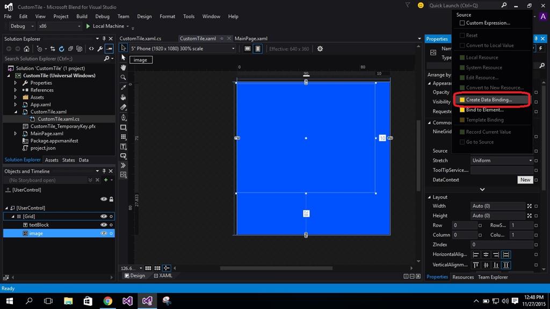Select the Rectangle shape tool
The image size is (550, 309).
[124, 127]
